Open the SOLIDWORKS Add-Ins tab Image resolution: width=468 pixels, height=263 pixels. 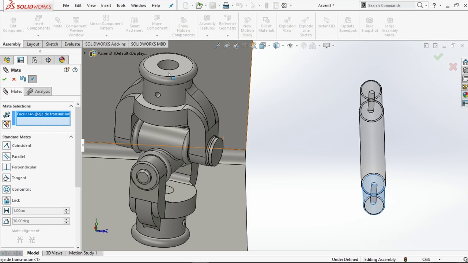105,44
